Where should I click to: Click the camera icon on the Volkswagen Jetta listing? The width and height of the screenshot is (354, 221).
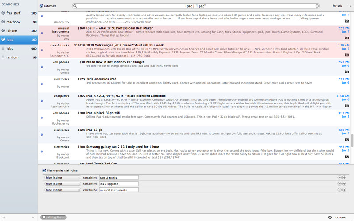346,55
